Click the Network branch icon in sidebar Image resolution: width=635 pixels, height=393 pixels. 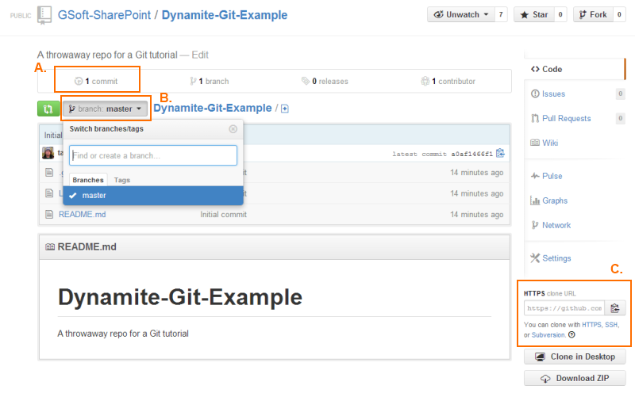click(535, 225)
